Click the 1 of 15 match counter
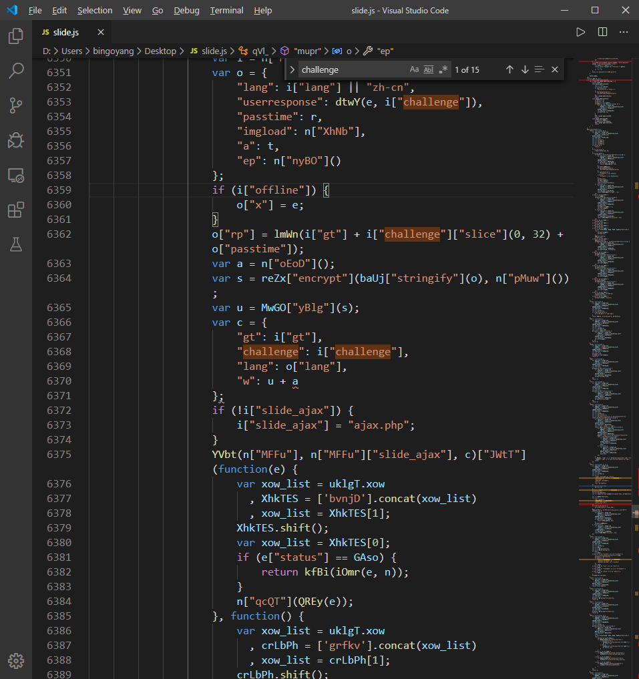 coord(467,69)
